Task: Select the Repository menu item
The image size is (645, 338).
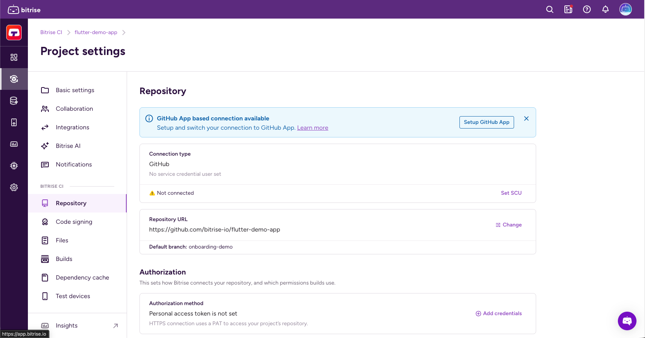Action: [x=77, y=203]
